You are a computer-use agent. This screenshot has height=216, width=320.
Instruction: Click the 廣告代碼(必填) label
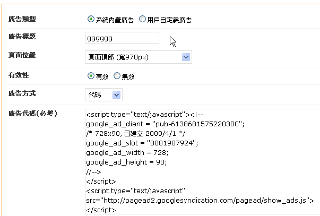point(33,114)
